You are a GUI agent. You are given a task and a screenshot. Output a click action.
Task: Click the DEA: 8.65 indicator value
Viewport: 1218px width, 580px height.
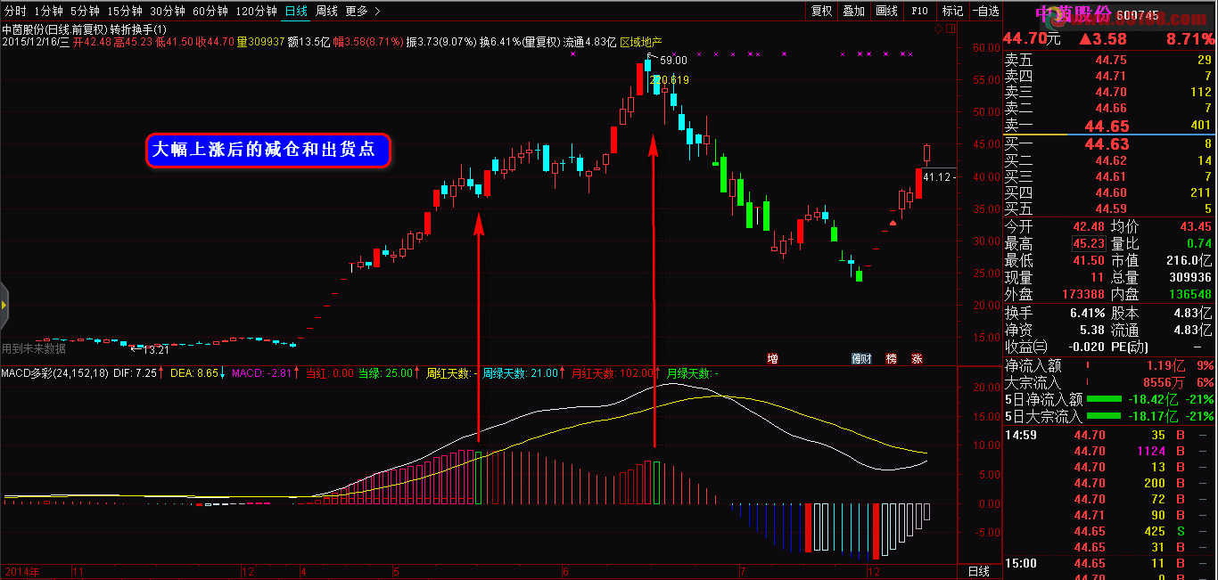click(x=194, y=372)
